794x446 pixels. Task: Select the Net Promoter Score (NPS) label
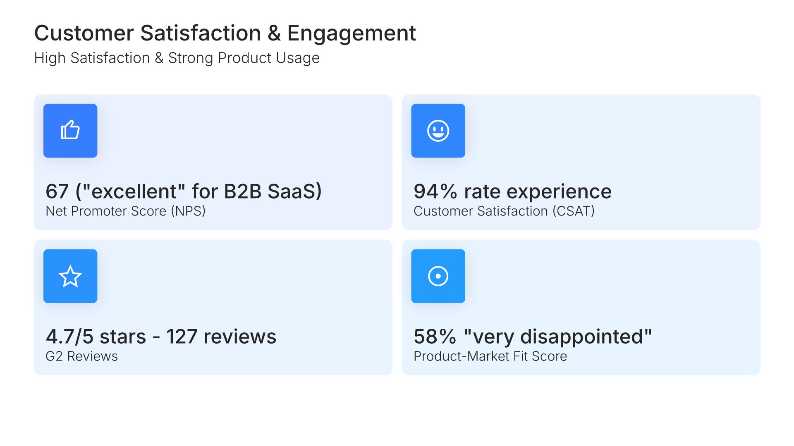click(x=125, y=211)
